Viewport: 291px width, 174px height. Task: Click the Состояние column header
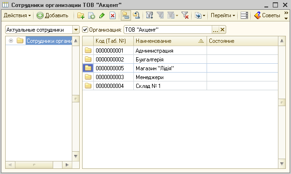(242, 41)
